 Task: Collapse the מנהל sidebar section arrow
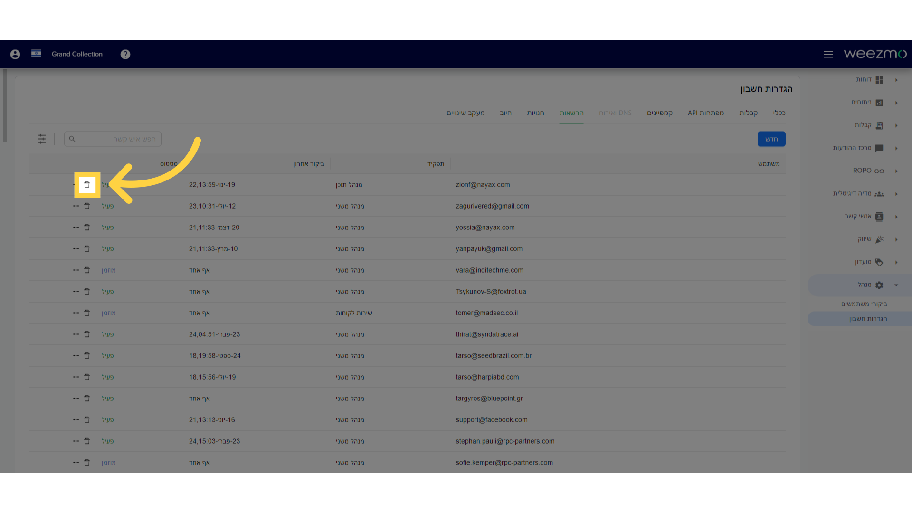[x=896, y=285]
